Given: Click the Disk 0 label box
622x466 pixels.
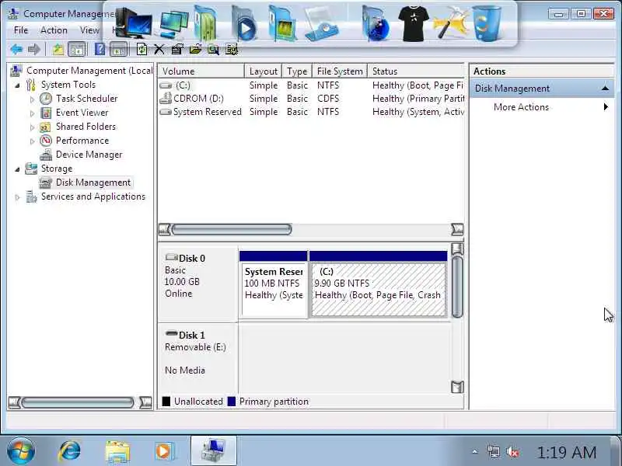Looking at the screenshot, I should (x=198, y=283).
